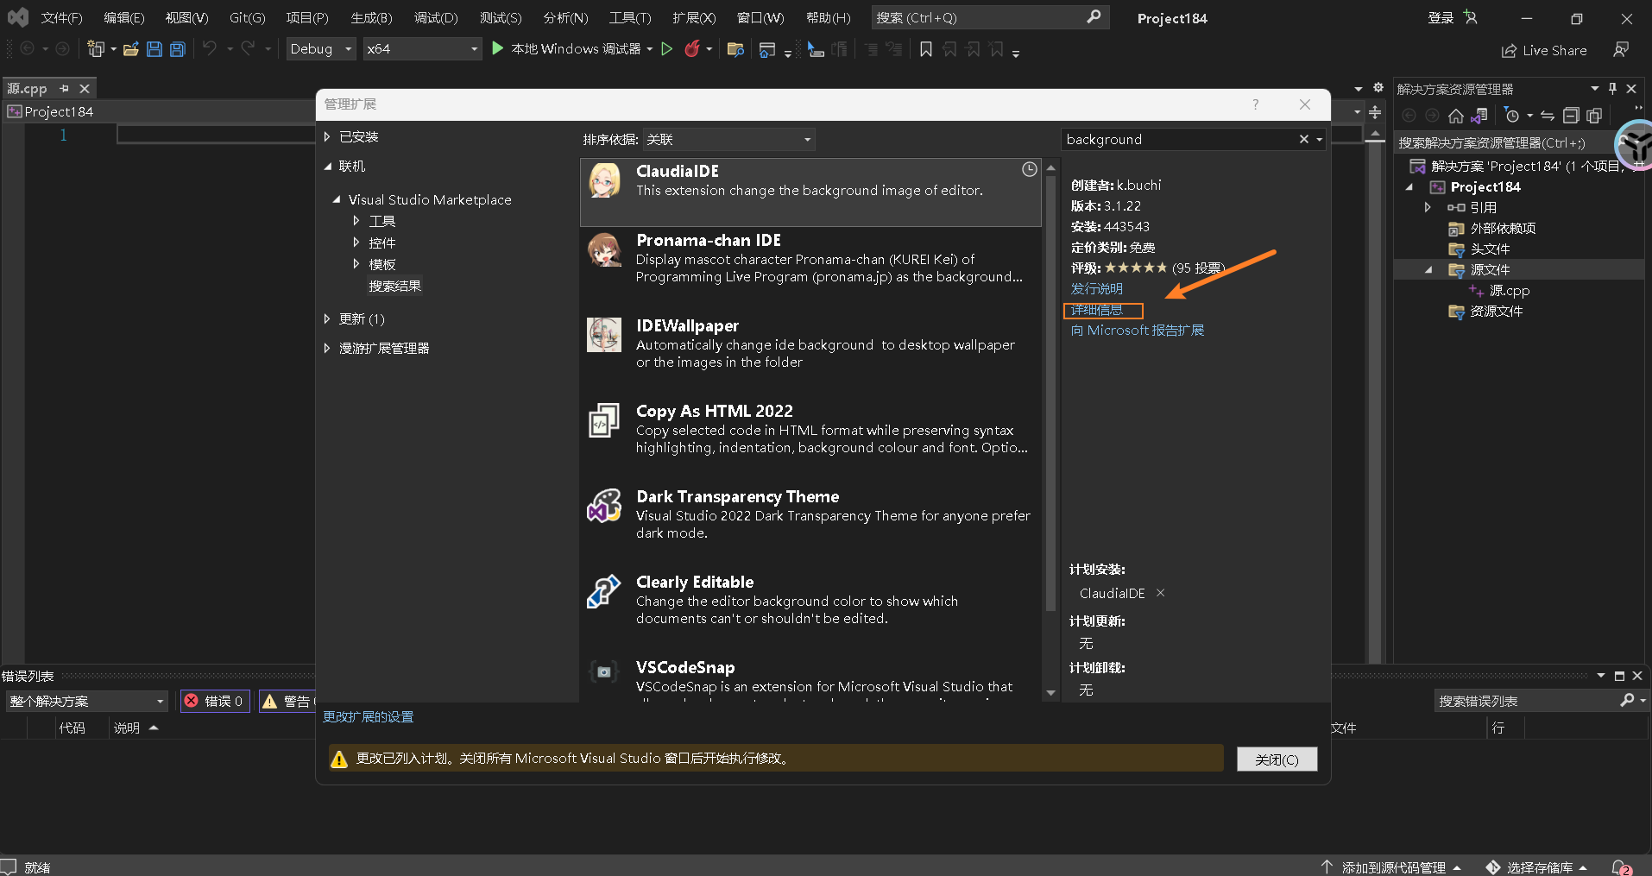1652x876 pixels.
Task: Click the Undo arrow in the toolbar
Action: tap(210, 49)
